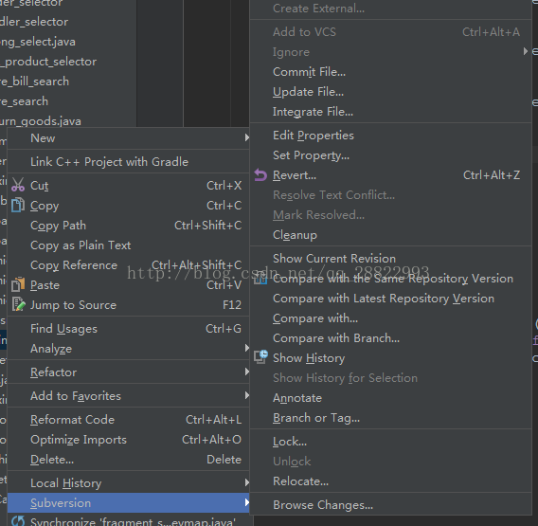Select urn_goods.java in project tree
This screenshot has width=538, height=526.
tap(41, 121)
